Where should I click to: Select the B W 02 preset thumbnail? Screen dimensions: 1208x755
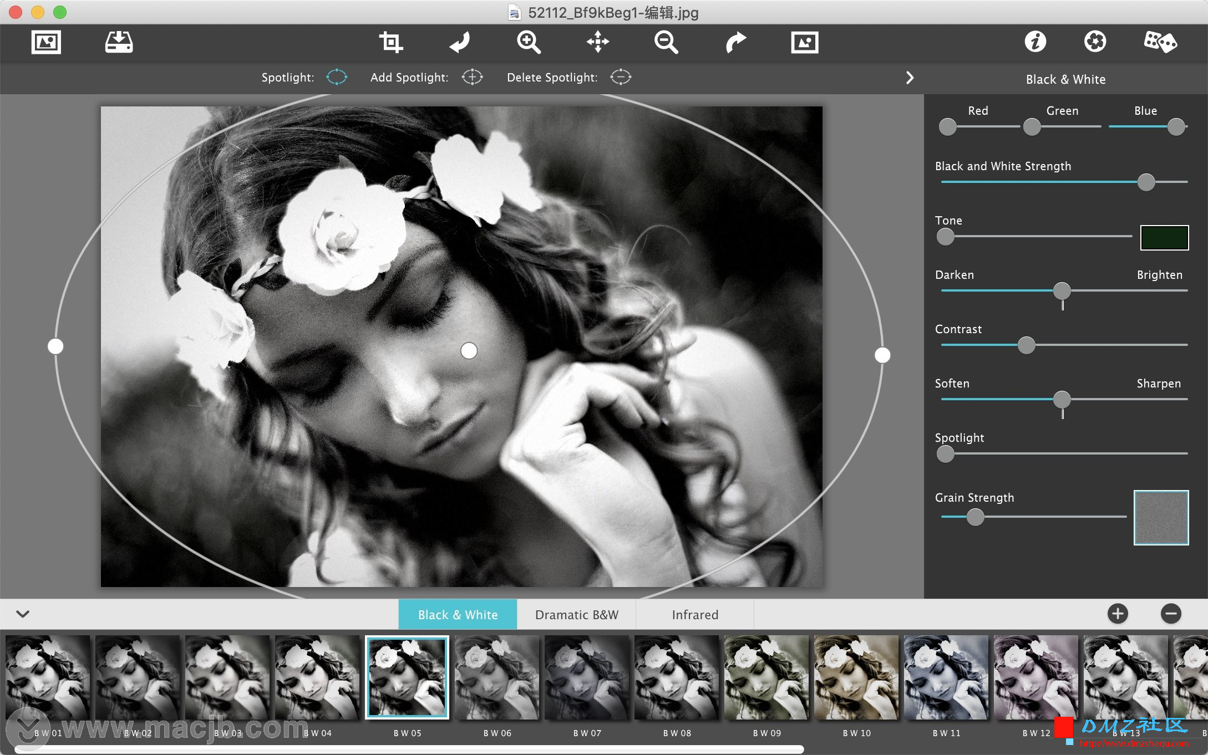click(138, 677)
